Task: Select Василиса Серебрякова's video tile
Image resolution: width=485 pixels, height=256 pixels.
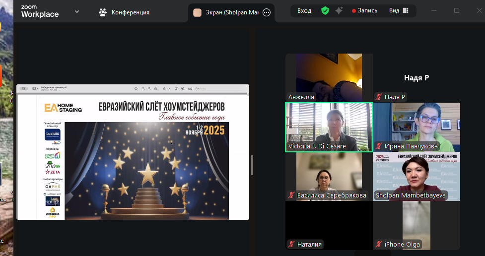Action: point(329,176)
